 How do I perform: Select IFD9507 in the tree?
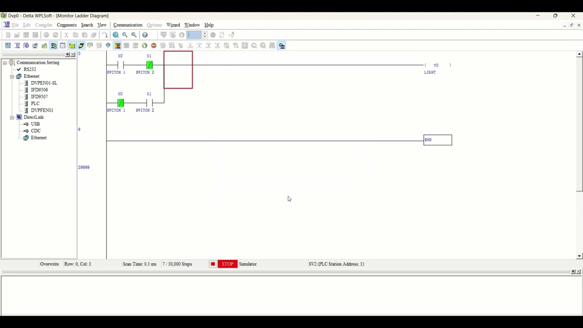[39, 97]
